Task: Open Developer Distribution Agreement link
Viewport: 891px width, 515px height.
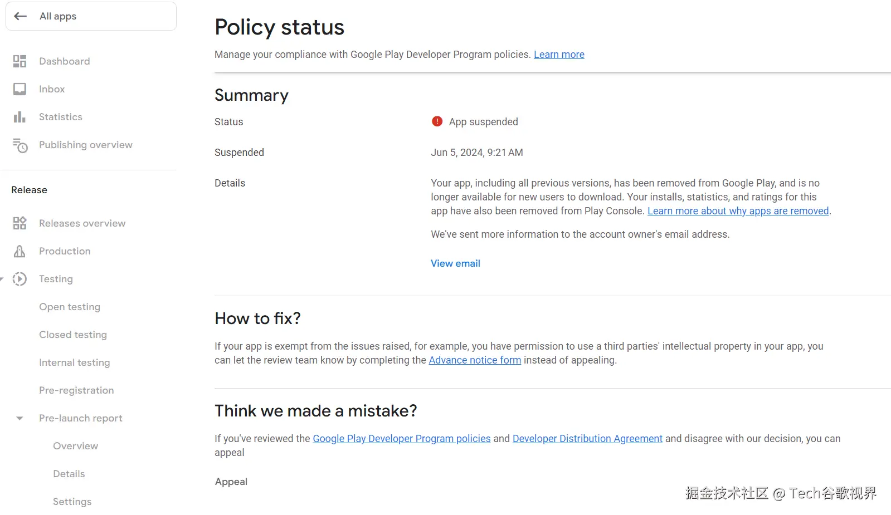Action: (587, 439)
